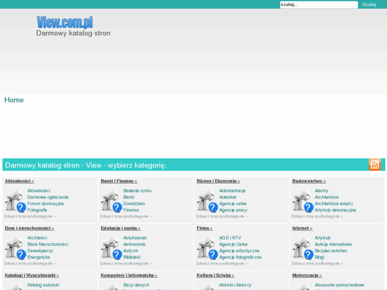
Task: Open the Budownictwo » category heading
Action: 309,181
